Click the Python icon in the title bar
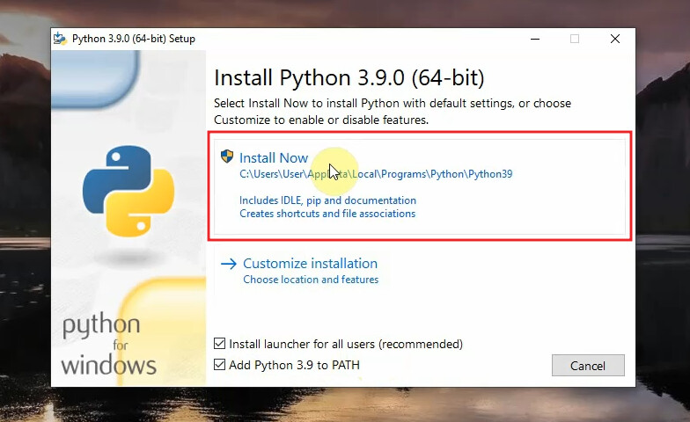The width and height of the screenshot is (690, 422). 60,39
